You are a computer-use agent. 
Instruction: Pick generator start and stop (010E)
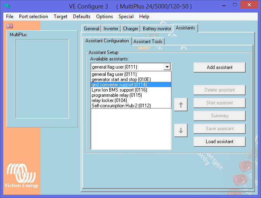pyautogui.click(x=121, y=79)
